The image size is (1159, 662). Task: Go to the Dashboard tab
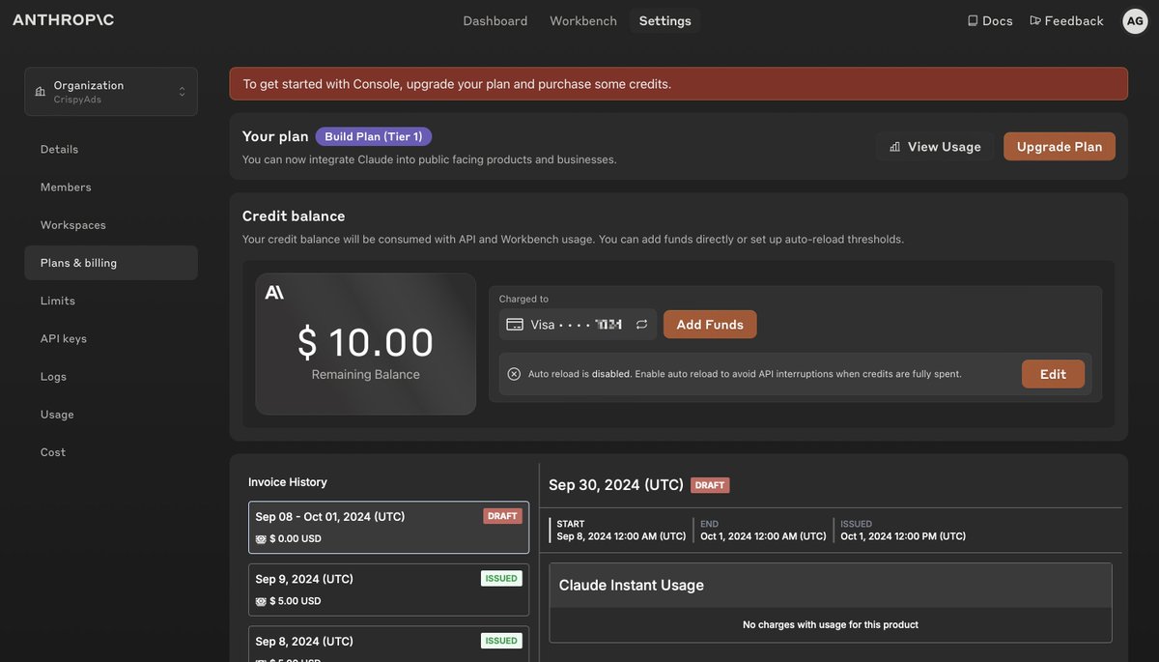(495, 20)
